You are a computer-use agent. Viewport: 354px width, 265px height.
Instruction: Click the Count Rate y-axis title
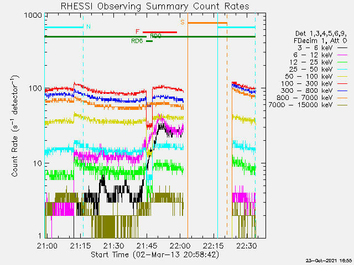15,126
